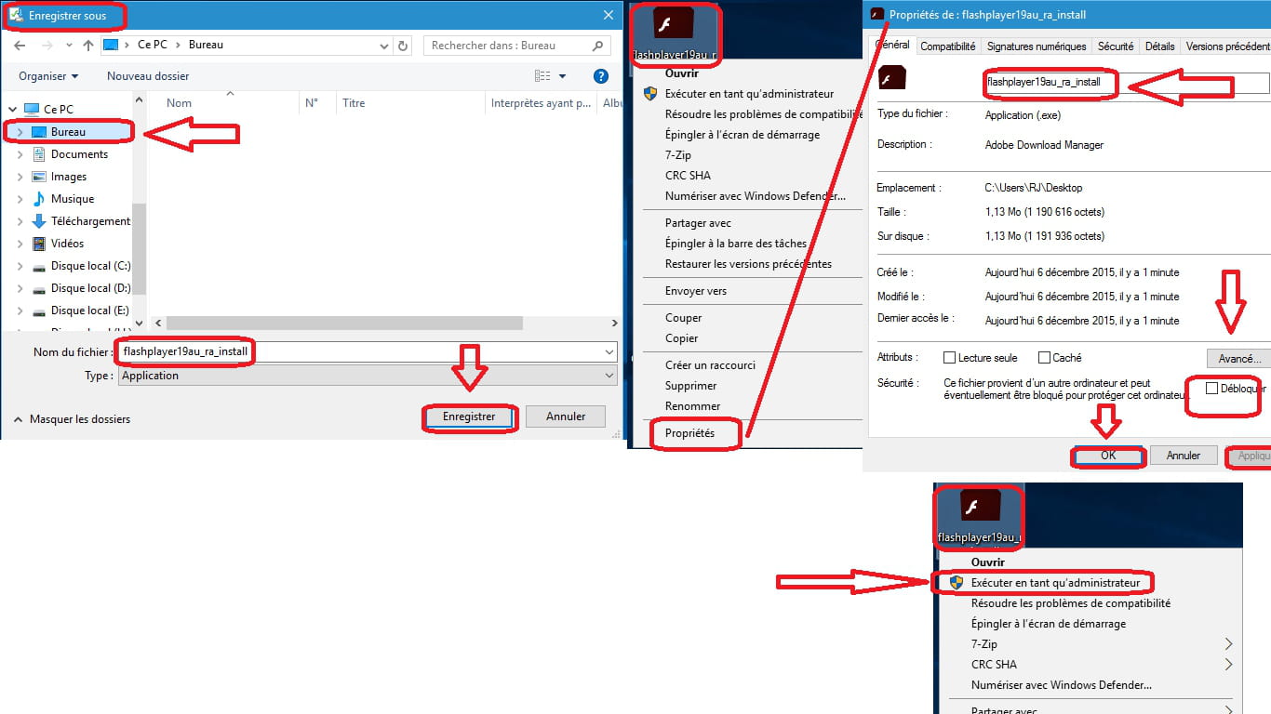
Task: Select Copier in the context menu
Action: [x=681, y=338]
